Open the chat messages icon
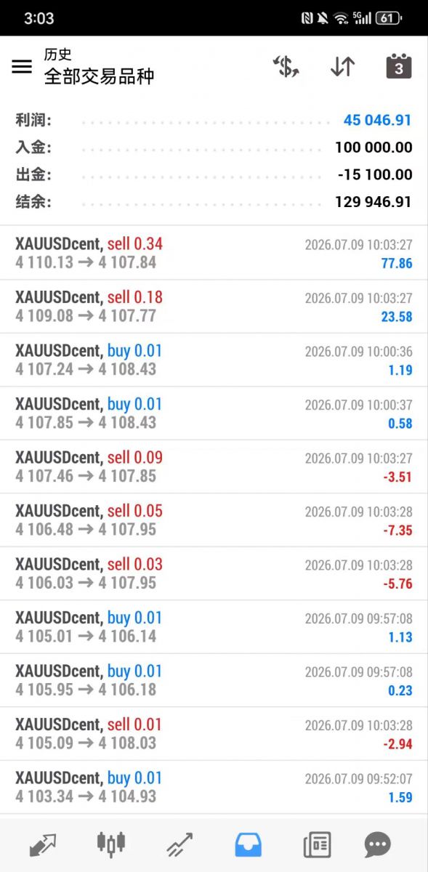Viewport: 428px width, 872px height. (378, 845)
